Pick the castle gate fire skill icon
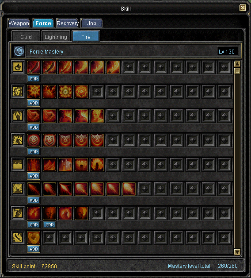Image resolution: width=251 pixels, height=278 pixels. point(81,165)
